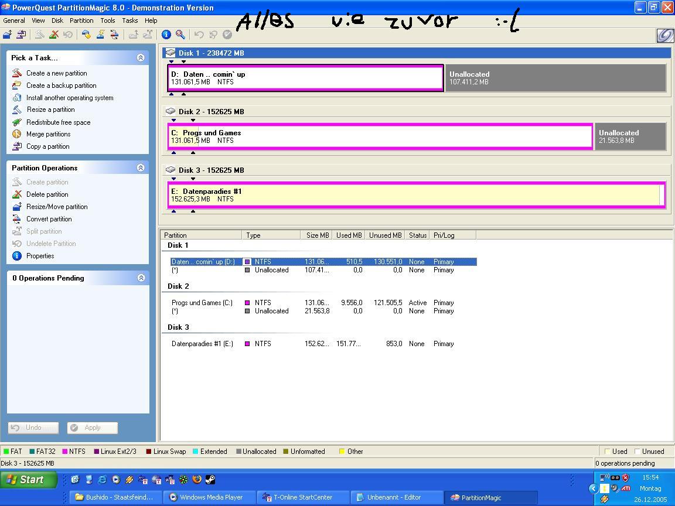Screen dimensions: 675x506
Task: Click the Resize a partition task link
Action: (x=51, y=110)
